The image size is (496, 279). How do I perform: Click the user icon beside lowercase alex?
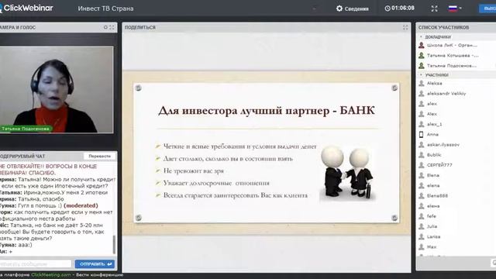coord(422,104)
